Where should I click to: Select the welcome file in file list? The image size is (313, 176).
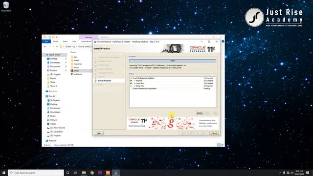coord(78,74)
